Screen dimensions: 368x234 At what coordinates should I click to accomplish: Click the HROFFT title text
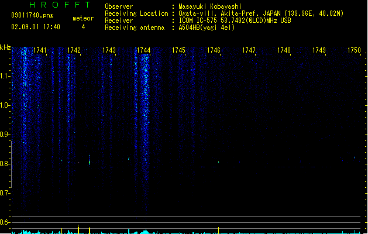(x=60, y=5)
